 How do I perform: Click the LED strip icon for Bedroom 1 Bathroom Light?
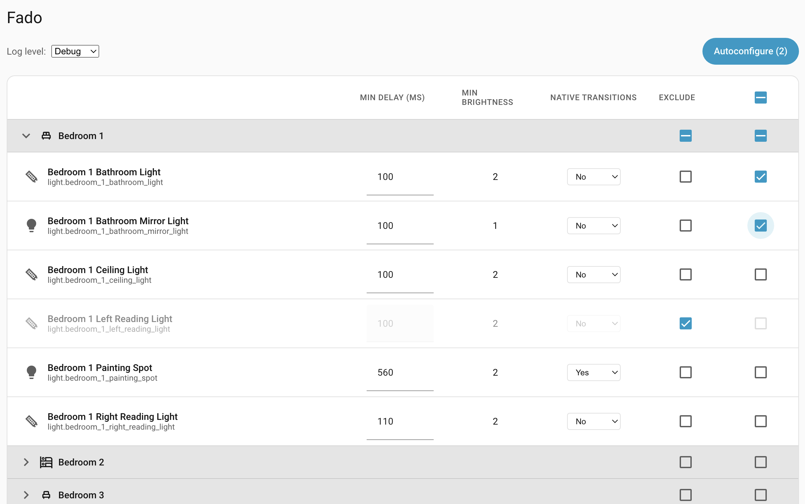pos(32,177)
